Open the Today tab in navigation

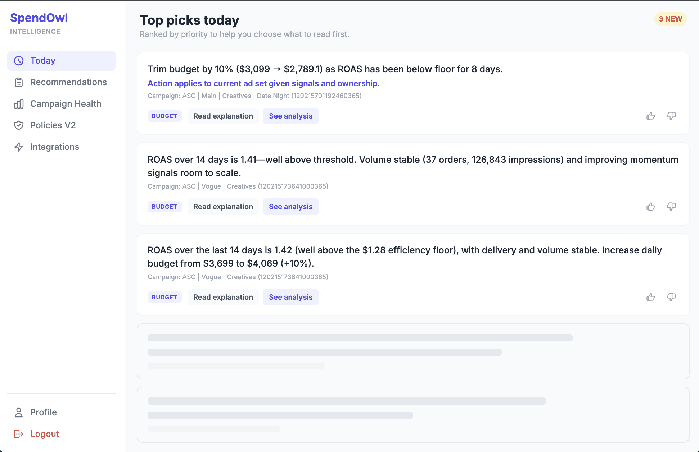coord(42,61)
